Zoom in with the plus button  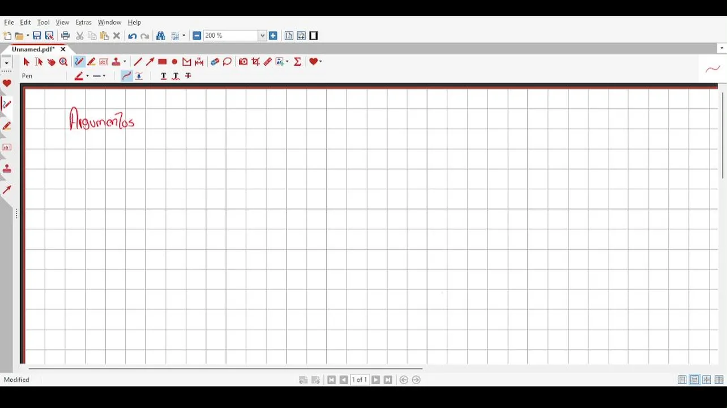click(273, 36)
